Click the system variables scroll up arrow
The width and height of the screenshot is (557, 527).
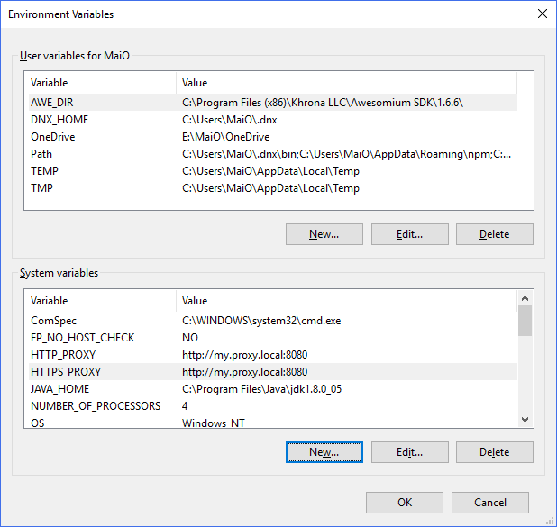point(525,298)
